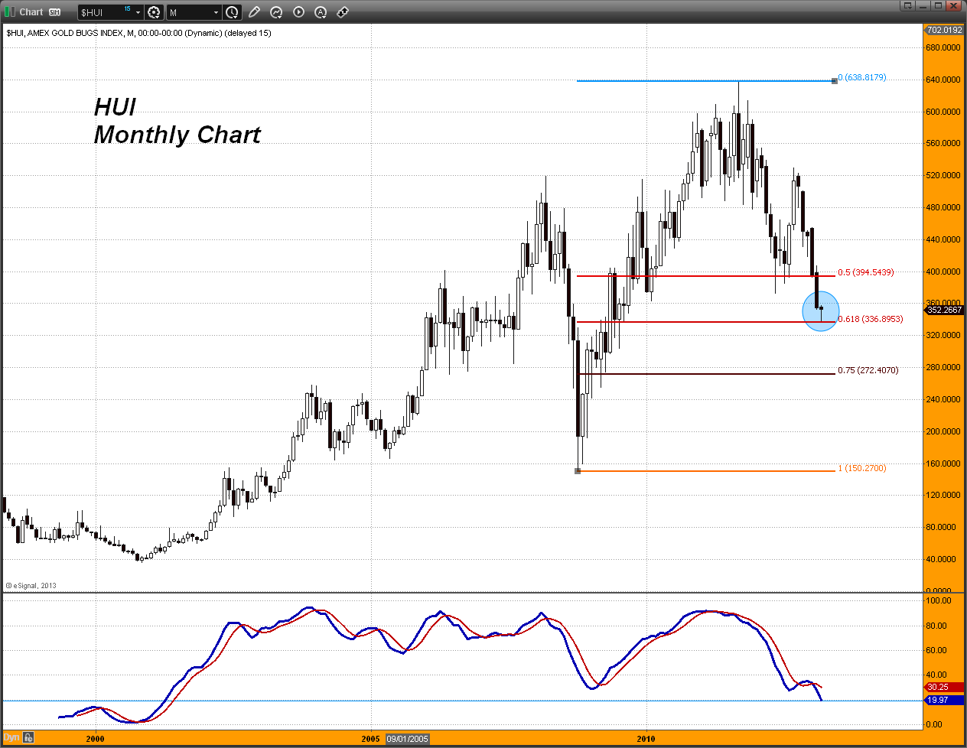Image resolution: width=967 pixels, height=748 pixels.
Task: Click the bar replay play icon
Action: (298, 12)
